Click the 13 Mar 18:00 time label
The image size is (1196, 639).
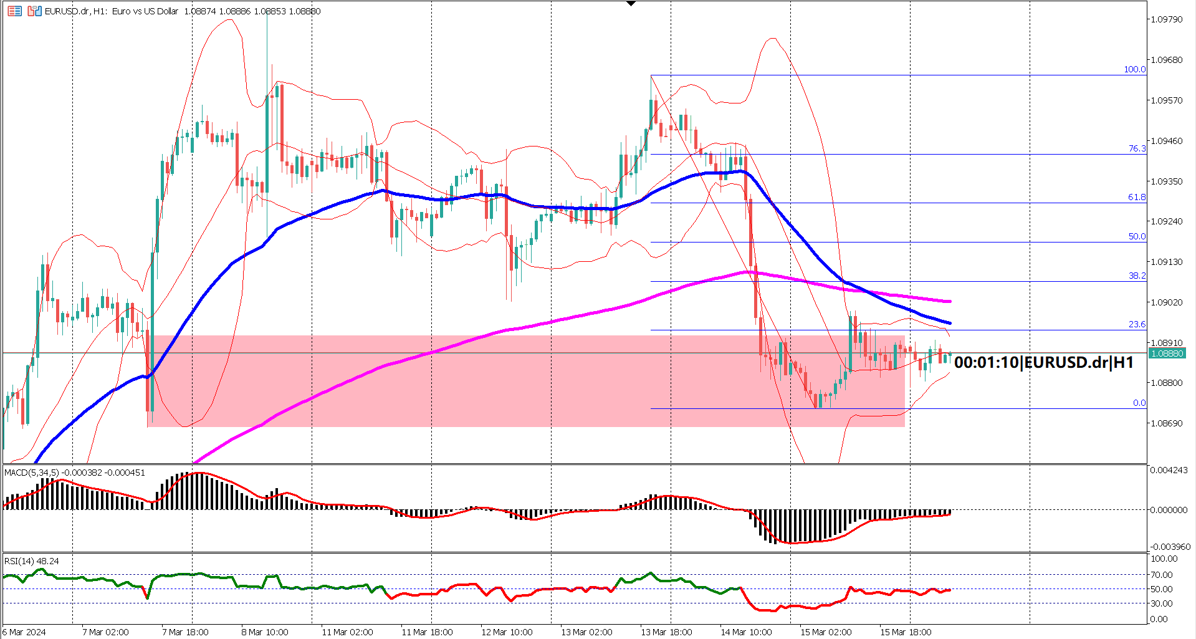pos(666,632)
